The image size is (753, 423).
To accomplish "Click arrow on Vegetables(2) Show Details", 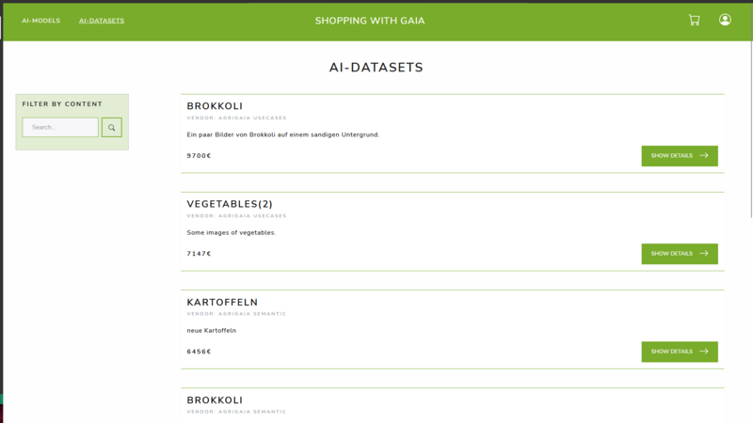I will click(x=704, y=253).
